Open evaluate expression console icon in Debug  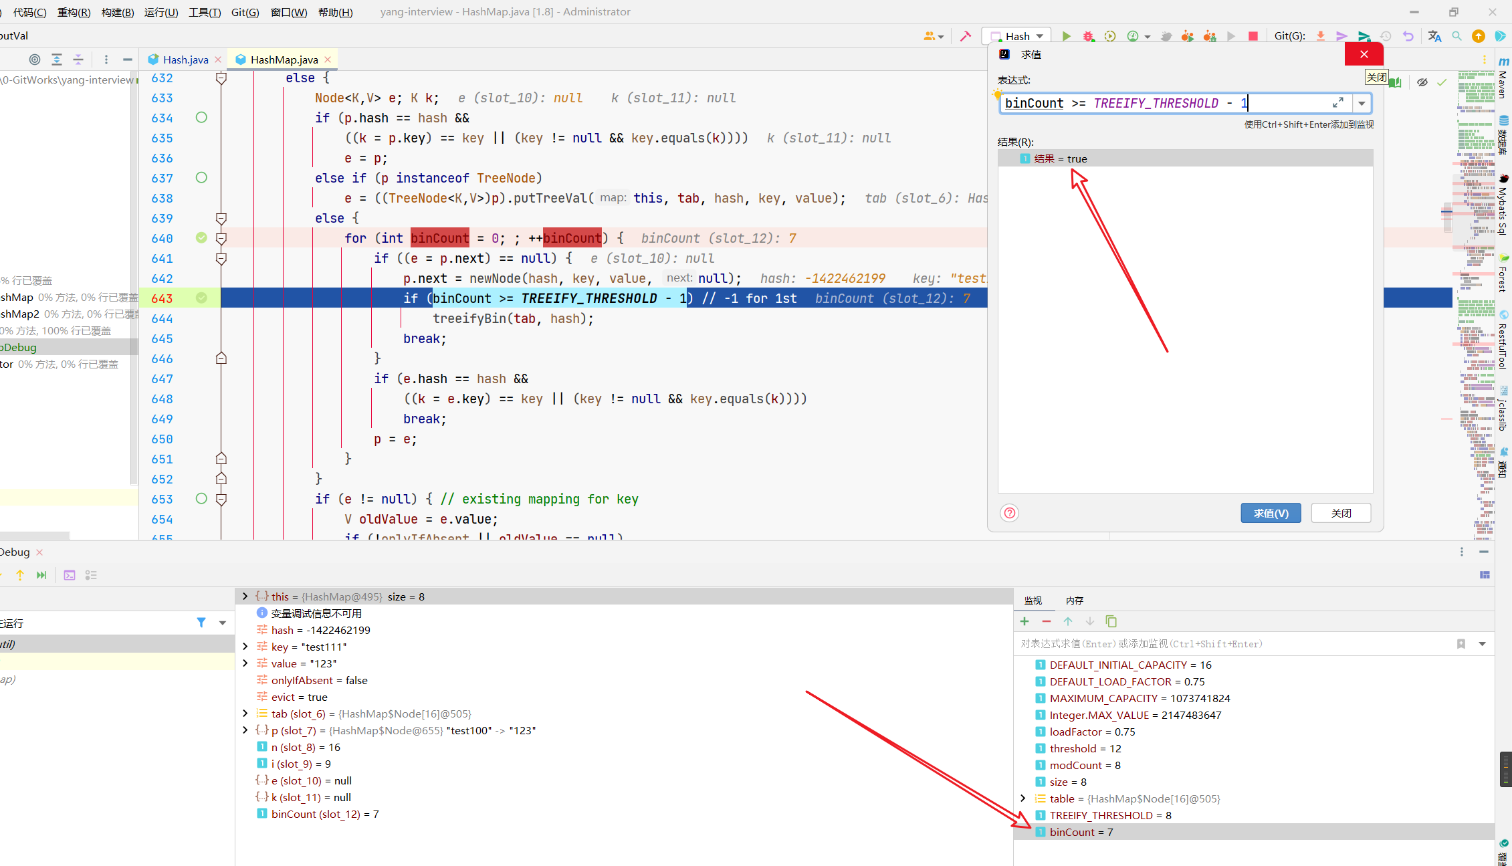70,575
